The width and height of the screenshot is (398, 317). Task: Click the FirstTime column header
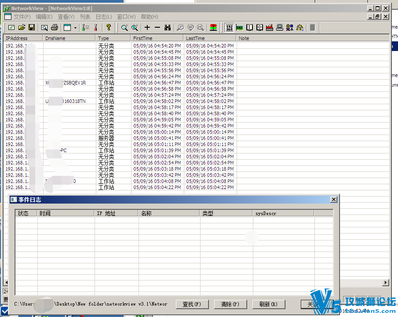[x=157, y=38]
